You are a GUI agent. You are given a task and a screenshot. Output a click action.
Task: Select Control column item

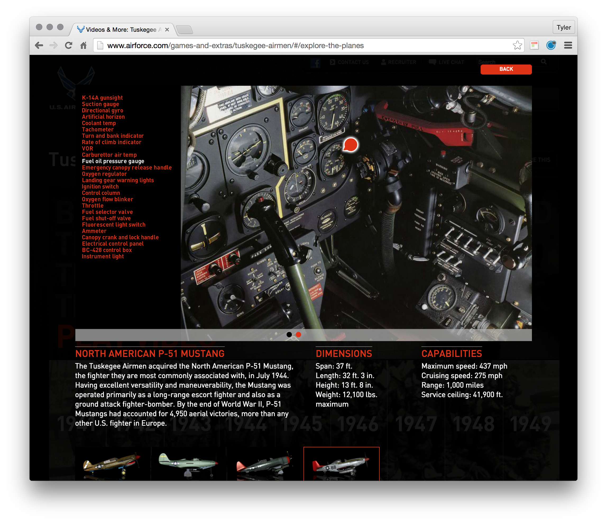click(x=101, y=193)
